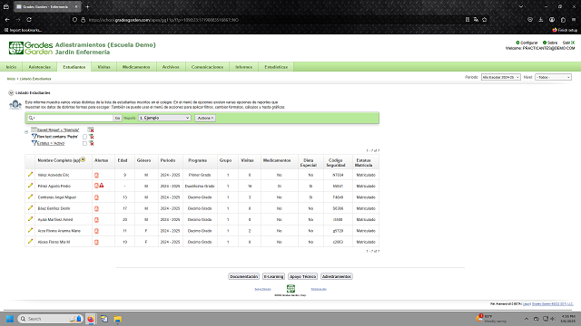Viewport: 581px width, 326px height.
Task: Open the Reports '1. Ejemplo' dropdown
Action: tap(164, 118)
